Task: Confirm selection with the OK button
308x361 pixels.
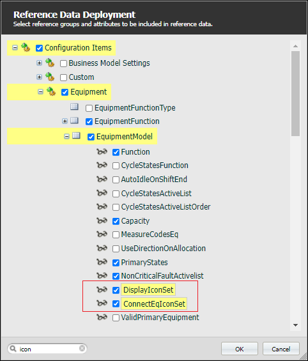Action: [x=240, y=349]
